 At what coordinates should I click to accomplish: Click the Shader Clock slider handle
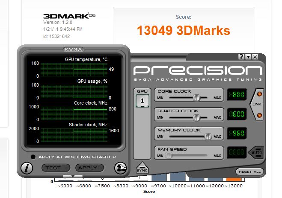[x=196, y=118]
